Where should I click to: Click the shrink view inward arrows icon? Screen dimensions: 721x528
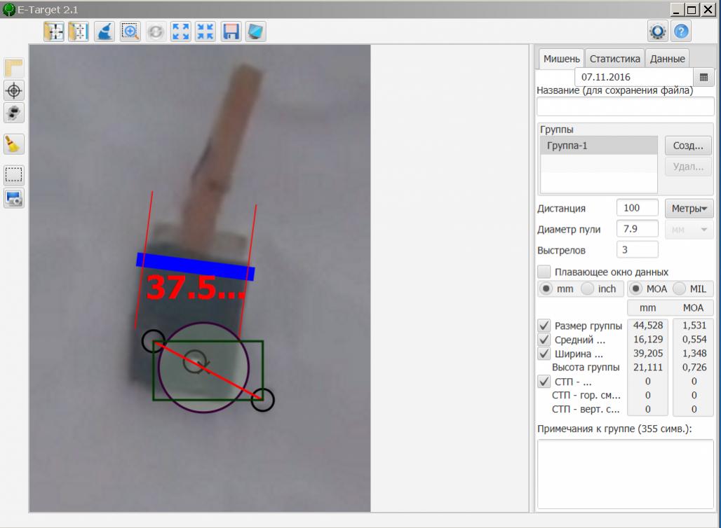205,32
